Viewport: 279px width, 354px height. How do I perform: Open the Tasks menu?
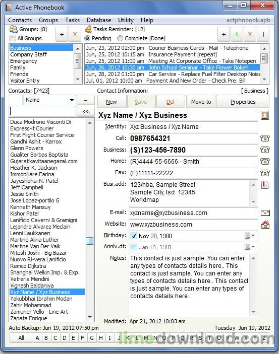[x=73, y=20]
